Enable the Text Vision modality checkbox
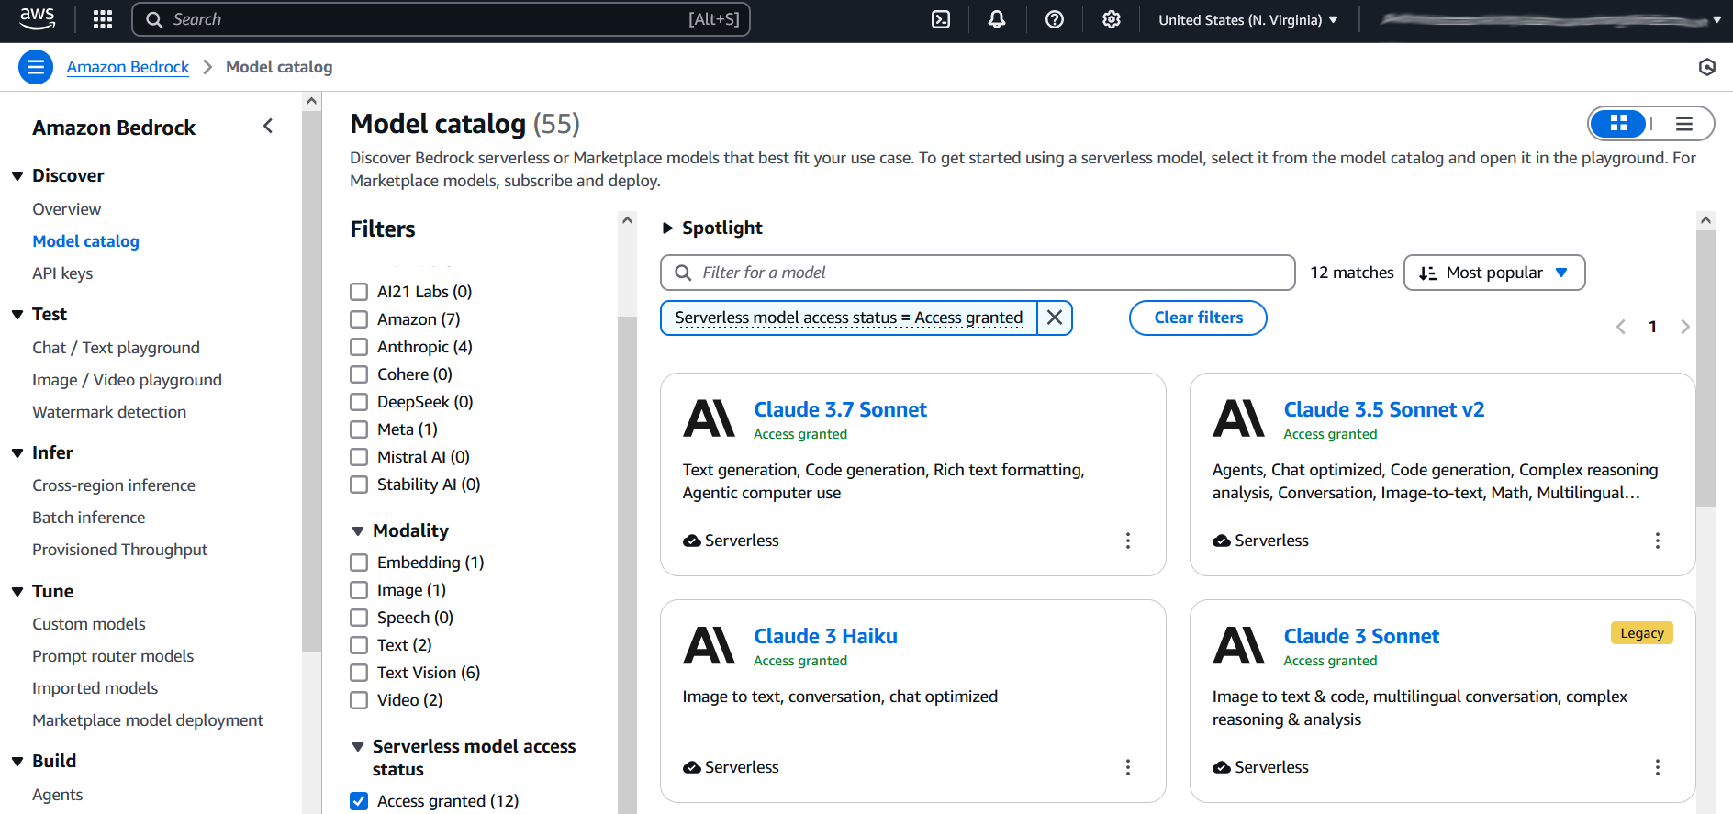Image resolution: width=1733 pixels, height=814 pixels. (x=359, y=673)
